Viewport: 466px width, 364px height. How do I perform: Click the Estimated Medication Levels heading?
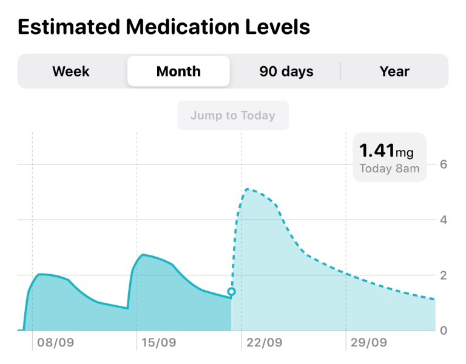(164, 27)
